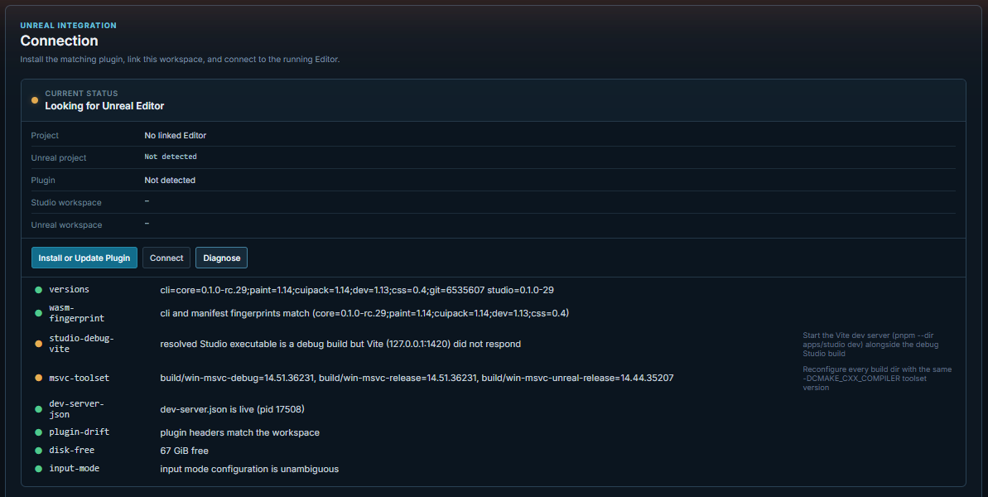The height and width of the screenshot is (497, 988).
Task: Select the 'studio-debug-vite' check label
Action: click(x=81, y=344)
